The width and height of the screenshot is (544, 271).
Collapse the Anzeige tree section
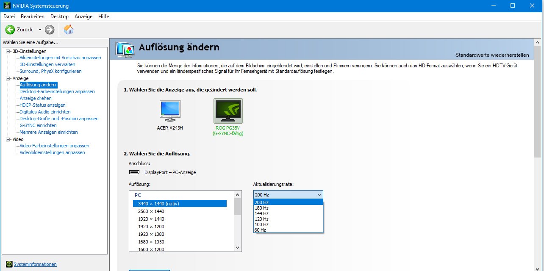coord(8,78)
